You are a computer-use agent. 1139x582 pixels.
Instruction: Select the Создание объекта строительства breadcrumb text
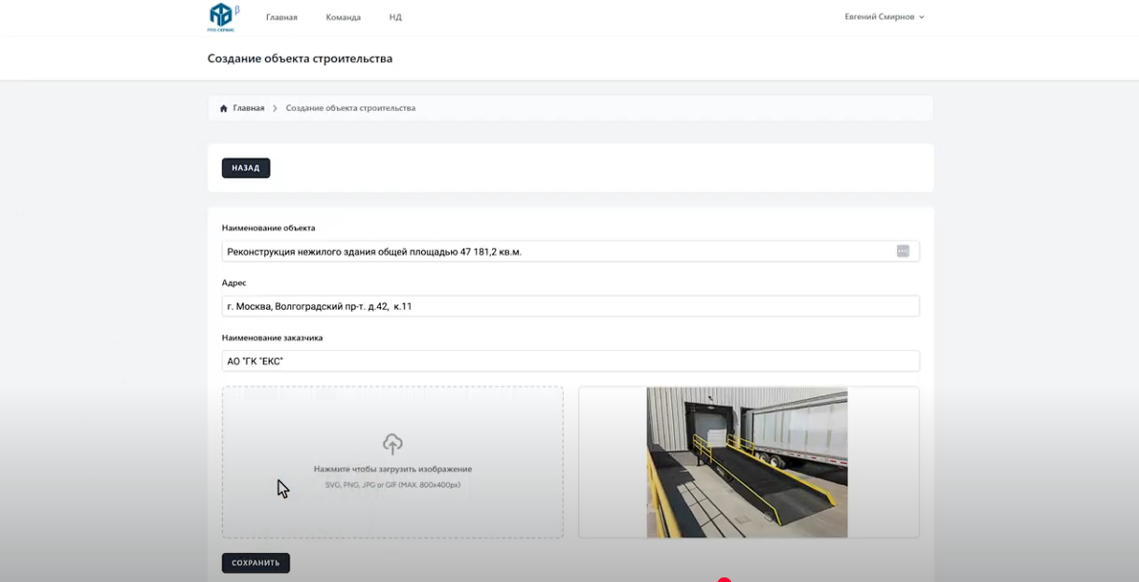click(350, 108)
